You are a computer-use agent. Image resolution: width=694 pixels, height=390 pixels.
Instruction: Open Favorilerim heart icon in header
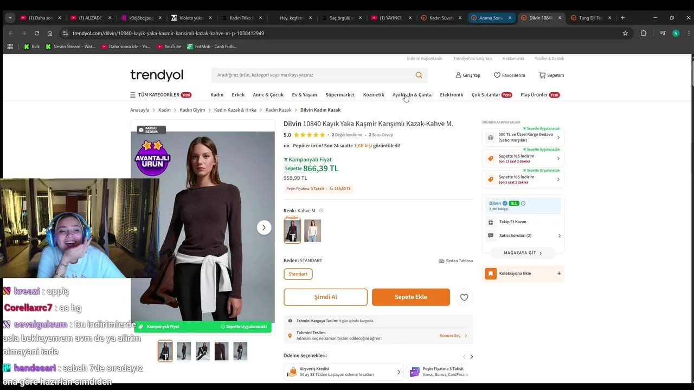tap(497, 75)
